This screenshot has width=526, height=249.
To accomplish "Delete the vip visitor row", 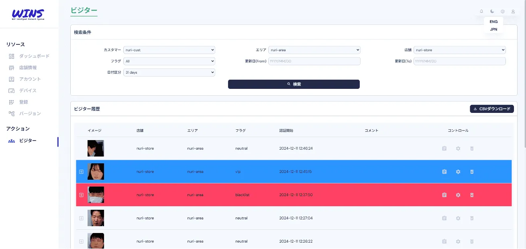I will [x=472, y=172].
